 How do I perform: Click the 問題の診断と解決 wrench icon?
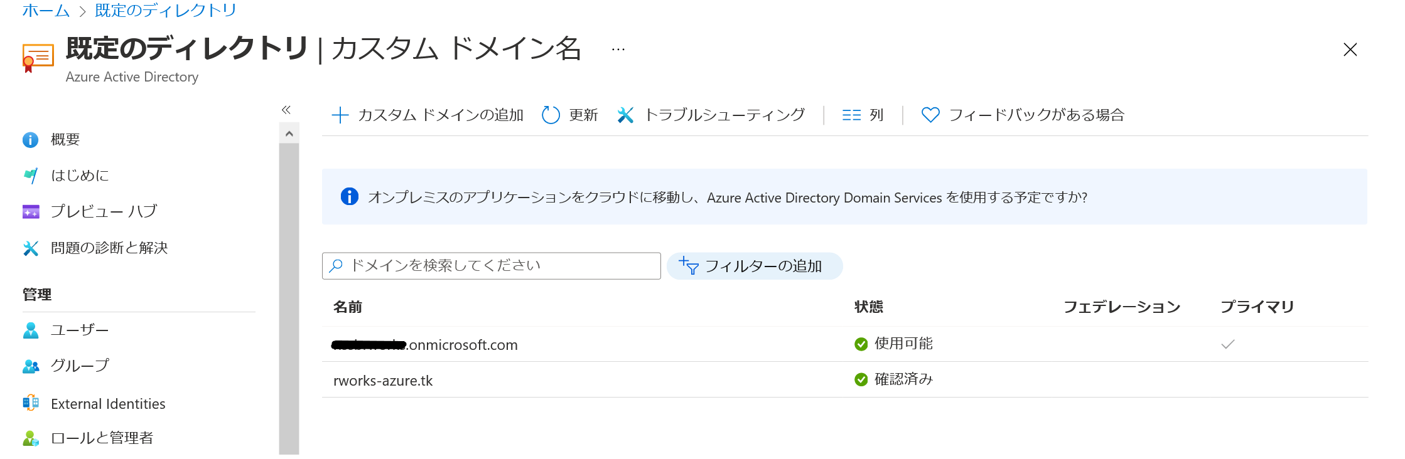click(30, 248)
